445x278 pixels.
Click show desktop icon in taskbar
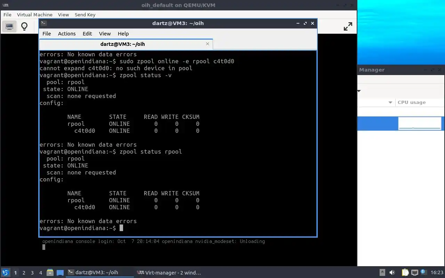[x=60, y=272]
